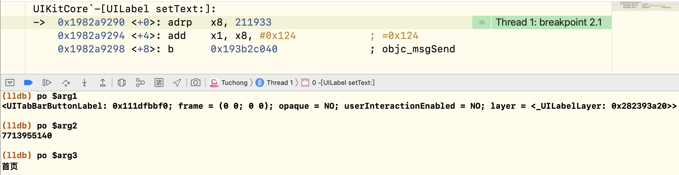Hide the debug area toggle icon
Viewport: 679px width, 175px height.
(10, 83)
